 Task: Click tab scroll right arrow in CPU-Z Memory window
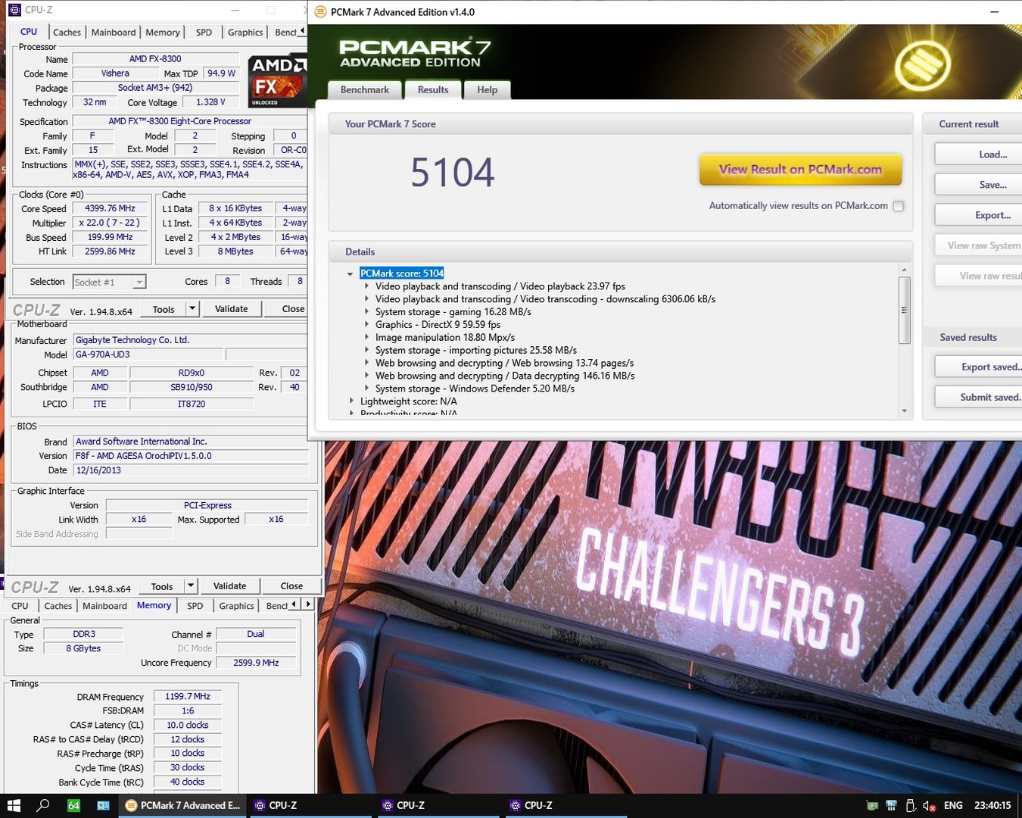[x=307, y=604]
